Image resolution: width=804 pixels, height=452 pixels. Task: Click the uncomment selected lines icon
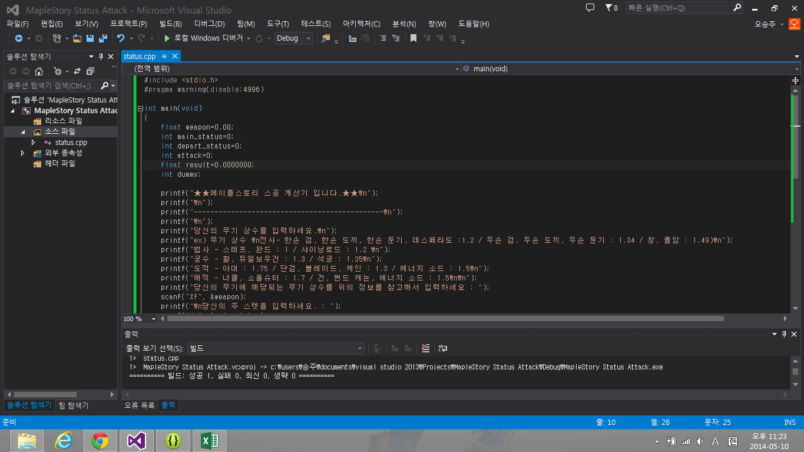tap(396, 38)
